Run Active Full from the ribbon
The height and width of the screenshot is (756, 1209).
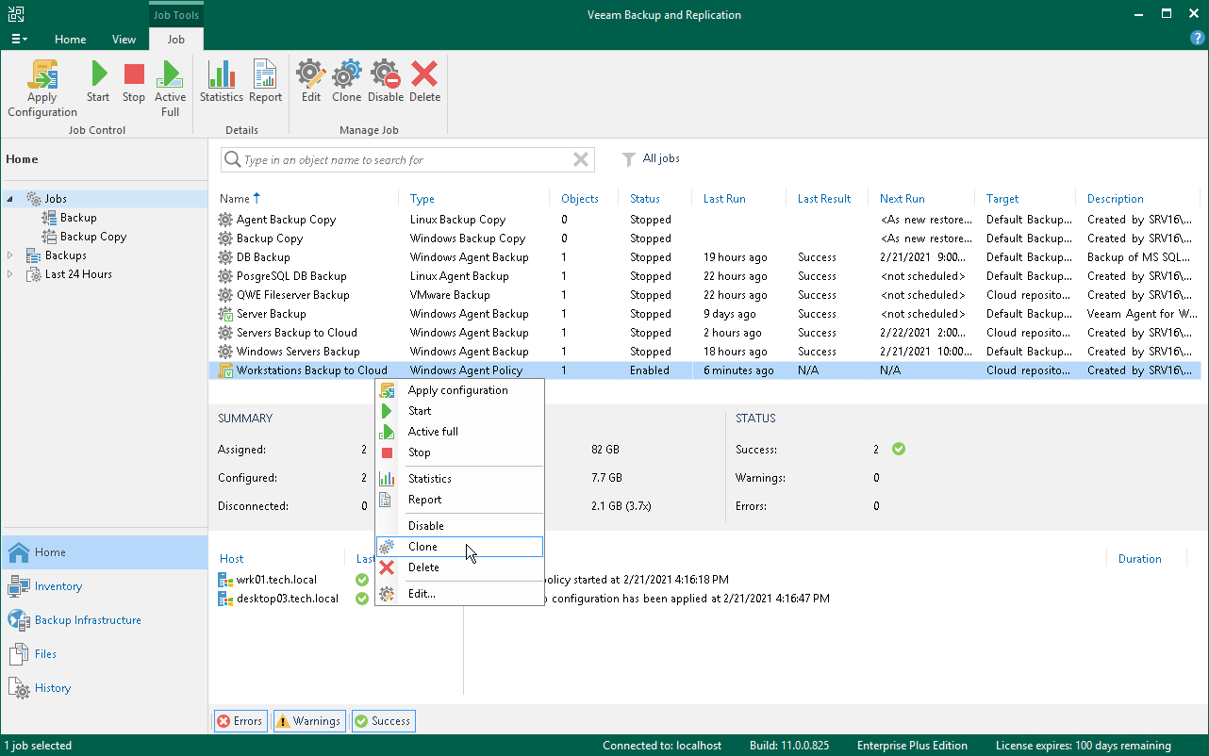[170, 88]
